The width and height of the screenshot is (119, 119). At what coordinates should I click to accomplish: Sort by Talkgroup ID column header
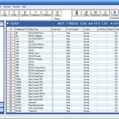[21, 29]
